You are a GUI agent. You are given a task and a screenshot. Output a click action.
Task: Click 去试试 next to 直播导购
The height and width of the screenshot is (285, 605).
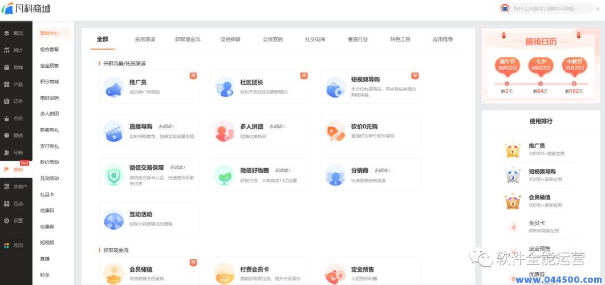(x=167, y=126)
